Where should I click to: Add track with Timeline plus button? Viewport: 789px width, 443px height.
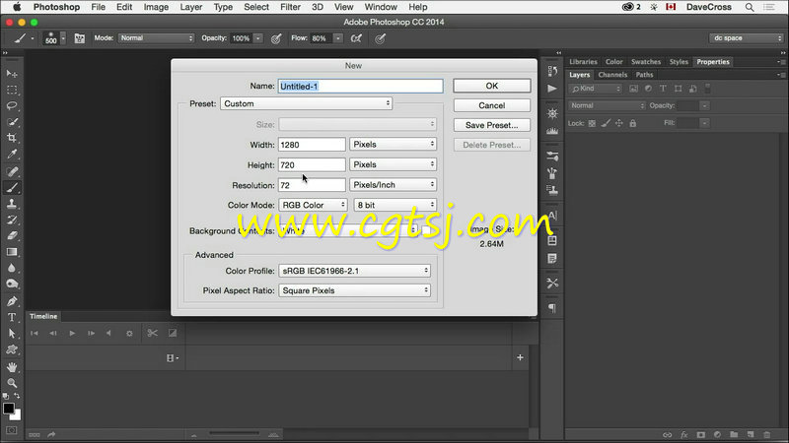[520, 357]
